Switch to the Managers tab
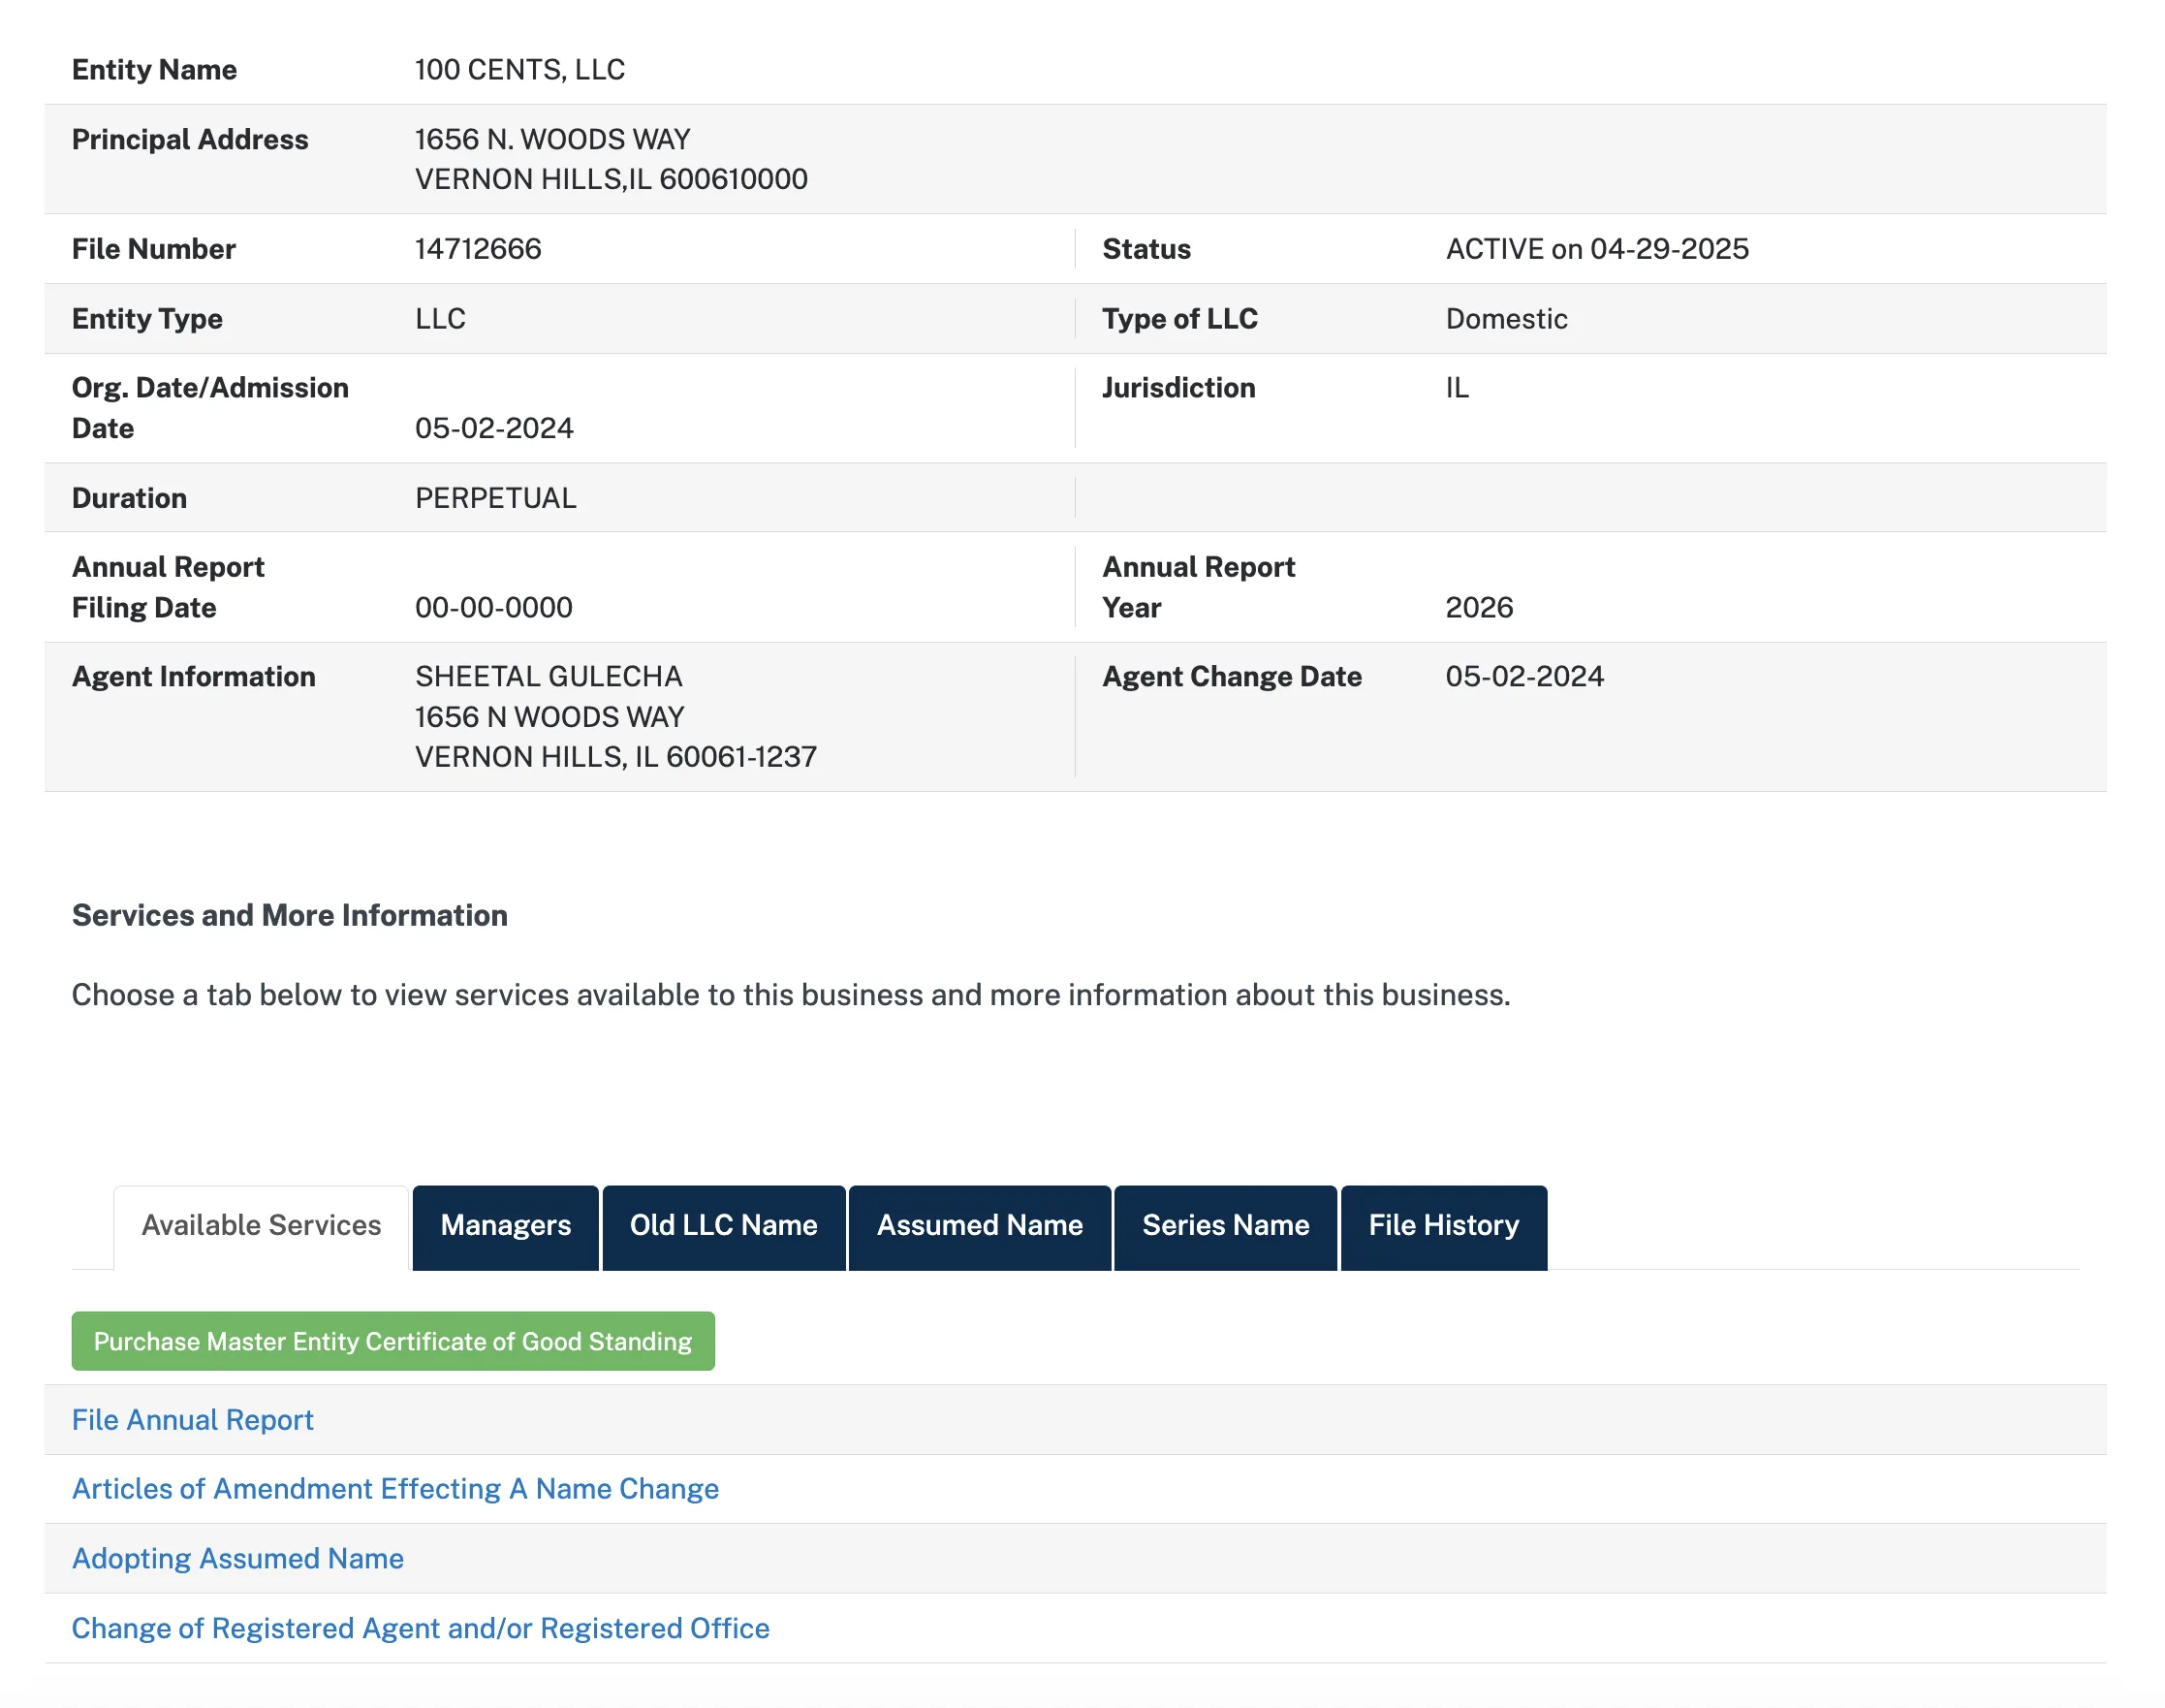This screenshot has height=1708, width=2165. (505, 1226)
